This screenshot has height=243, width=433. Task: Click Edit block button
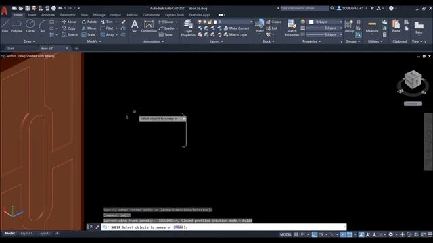[272, 28]
